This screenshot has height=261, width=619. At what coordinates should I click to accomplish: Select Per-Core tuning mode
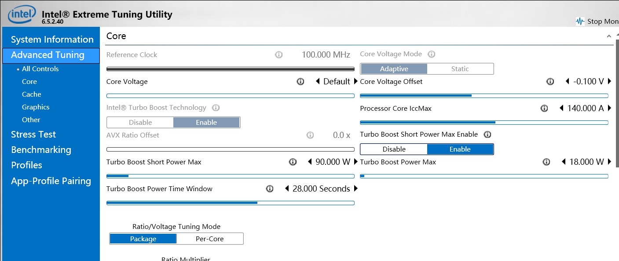point(210,239)
